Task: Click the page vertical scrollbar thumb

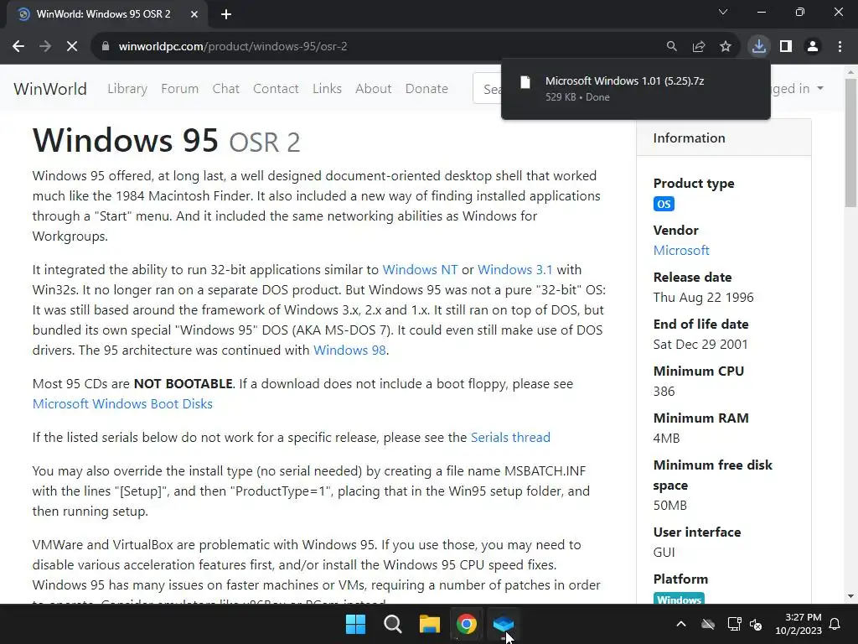Action: 850,143
